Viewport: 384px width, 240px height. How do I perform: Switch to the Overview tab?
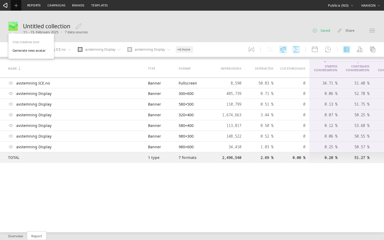(15, 236)
